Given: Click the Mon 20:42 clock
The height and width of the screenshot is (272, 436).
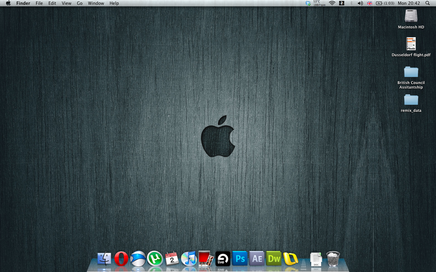Looking at the screenshot, I should 409,3.
